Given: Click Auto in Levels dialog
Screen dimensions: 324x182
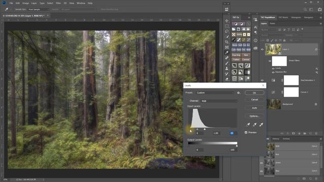Looking at the screenshot, I should [254, 108].
